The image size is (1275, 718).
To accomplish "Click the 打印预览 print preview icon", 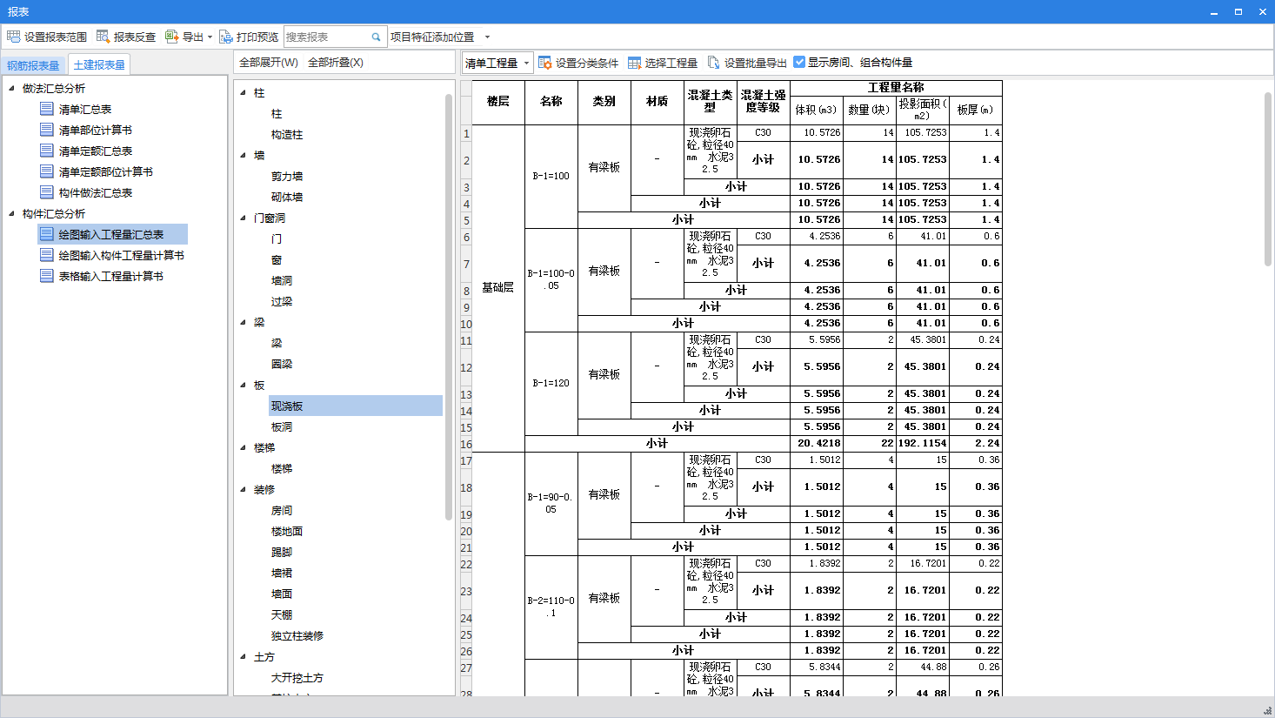I will tap(225, 37).
